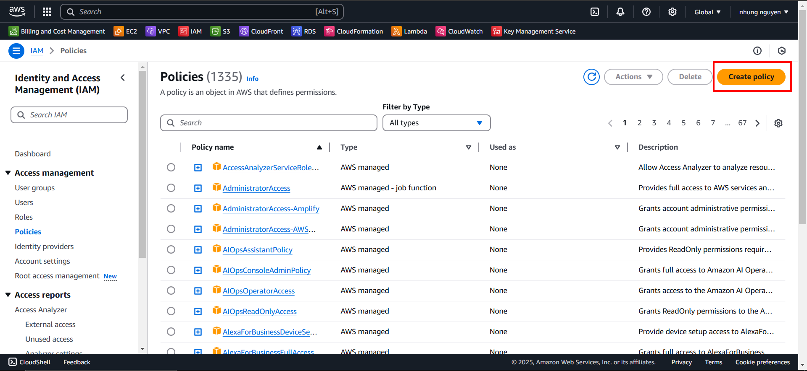Open CloudFormation service shortcut
The height and width of the screenshot is (371, 807).
click(354, 31)
